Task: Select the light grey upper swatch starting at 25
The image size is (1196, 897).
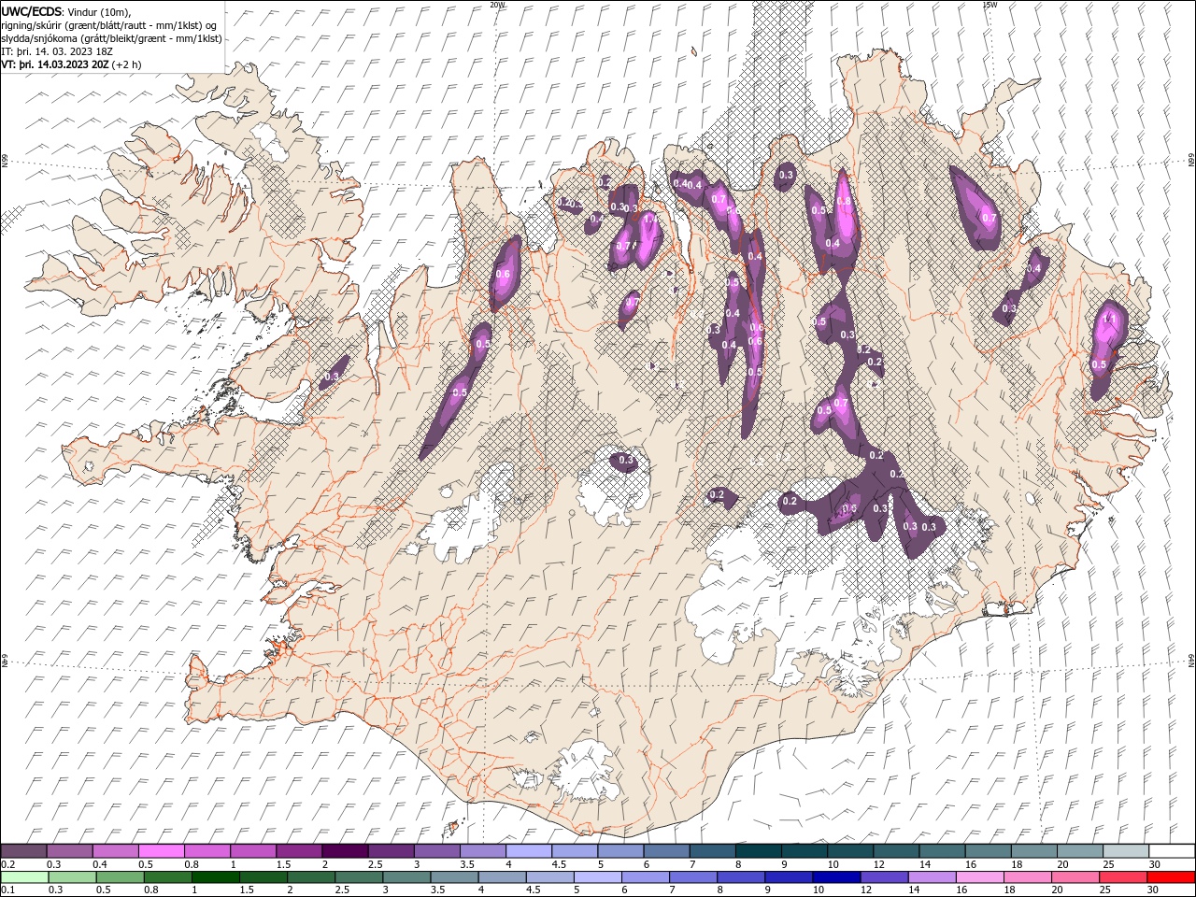Action: tap(1126, 851)
